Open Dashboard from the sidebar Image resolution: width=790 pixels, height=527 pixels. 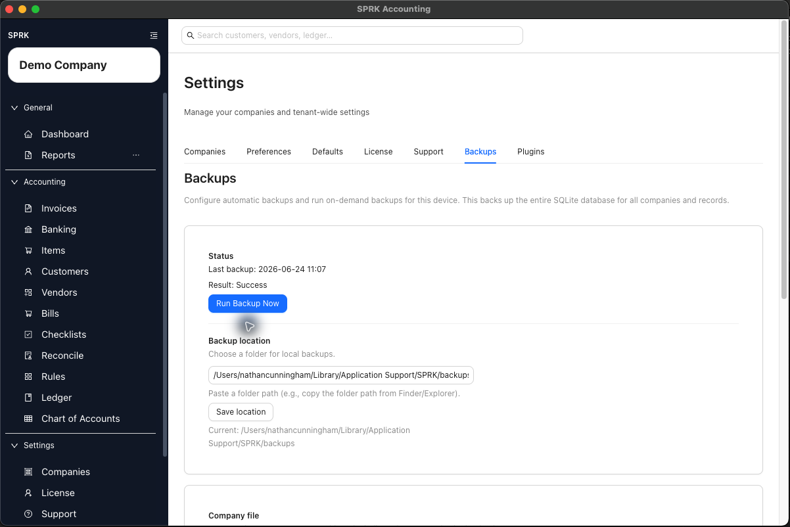(65, 134)
